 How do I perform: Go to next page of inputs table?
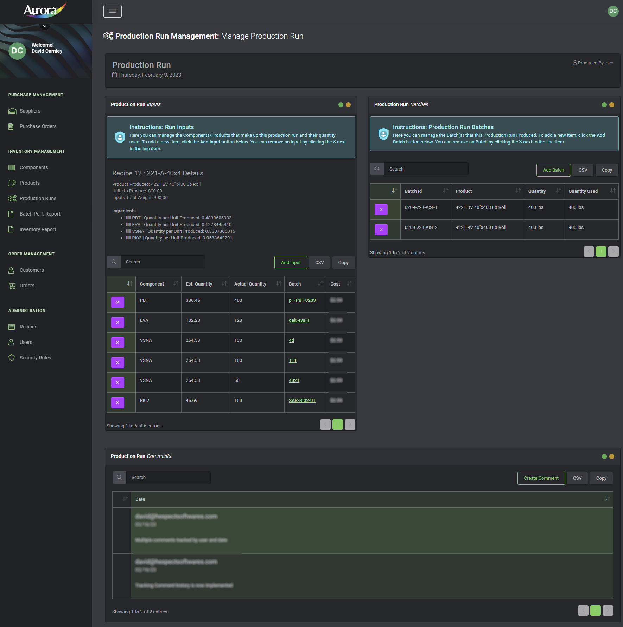tap(350, 424)
